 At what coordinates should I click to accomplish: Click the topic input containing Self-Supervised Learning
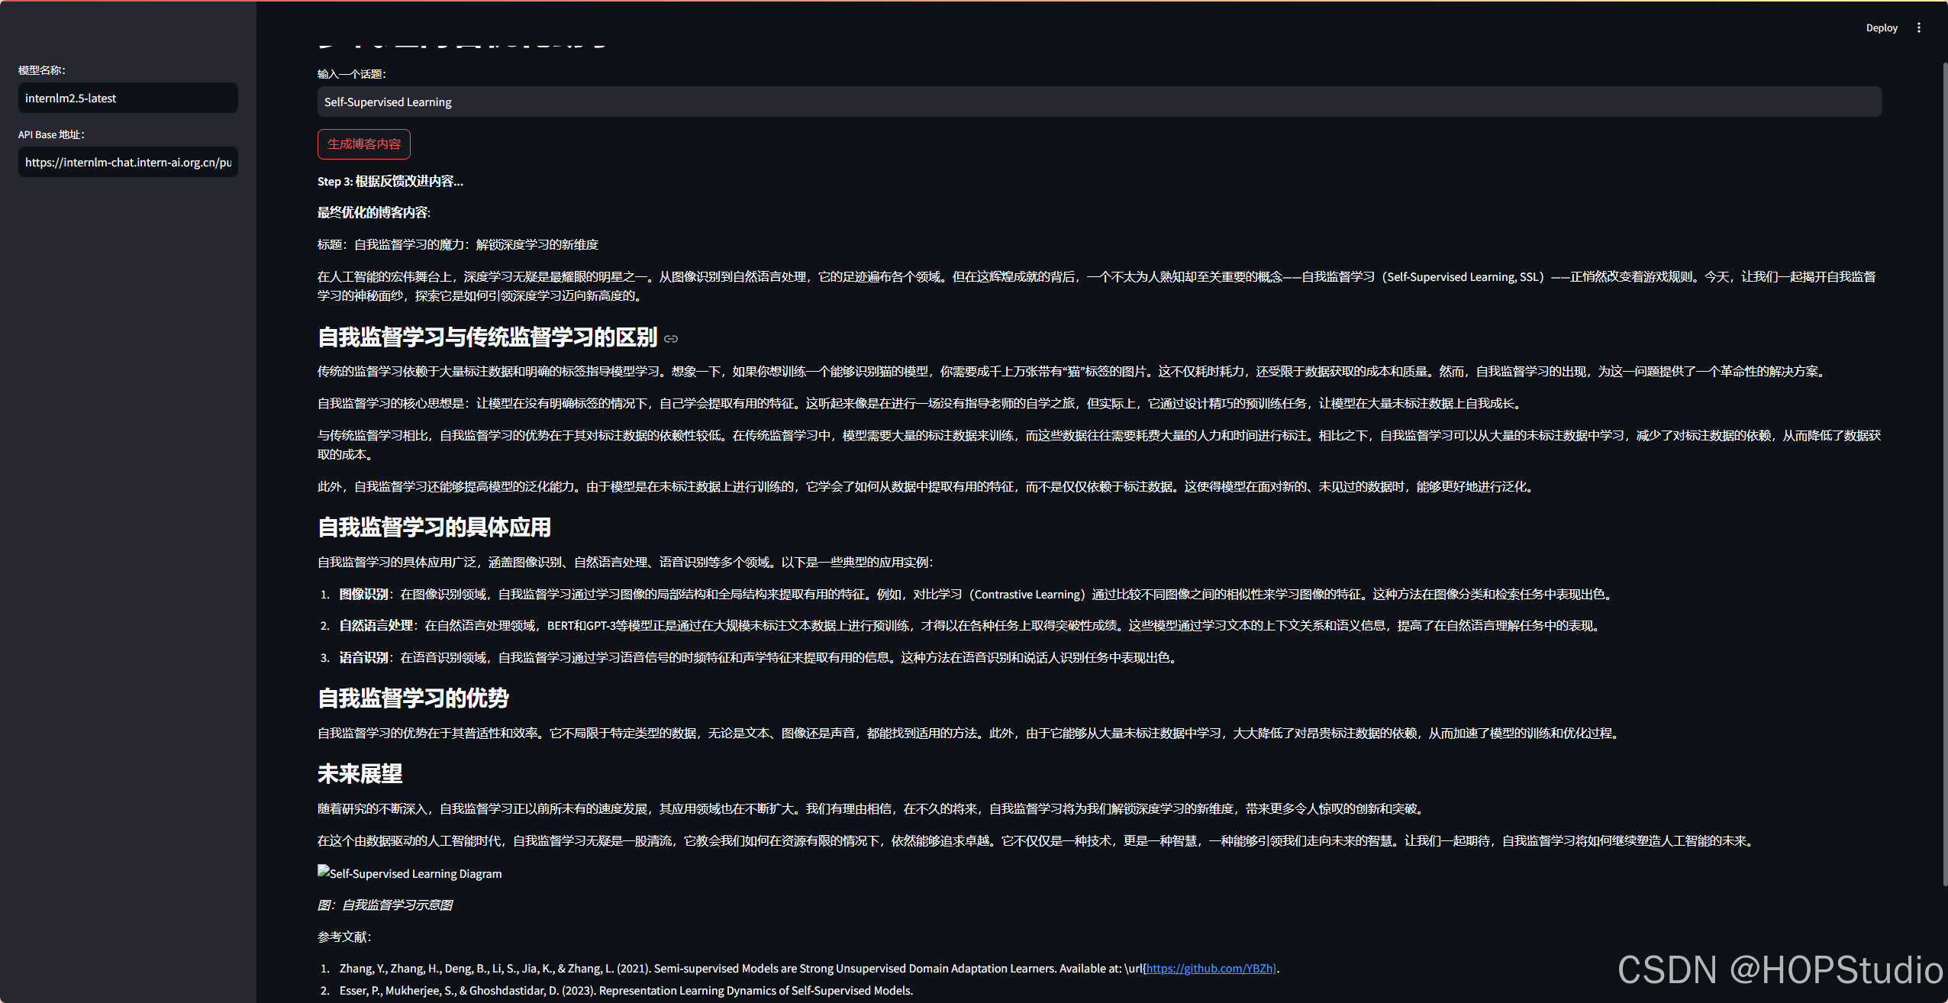click(1099, 102)
